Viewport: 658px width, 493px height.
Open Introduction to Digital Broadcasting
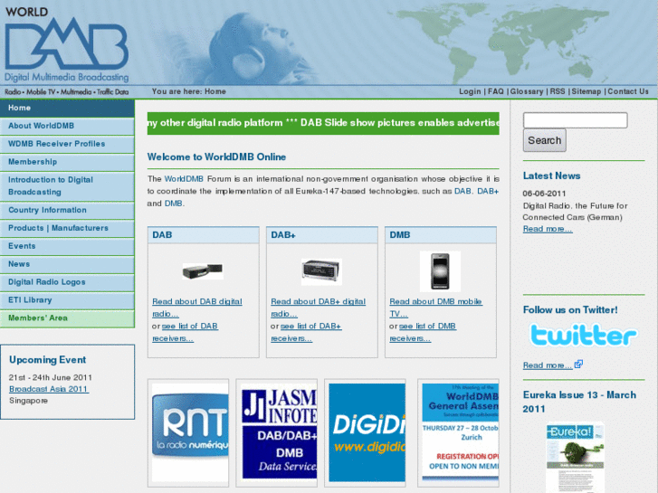(67, 185)
